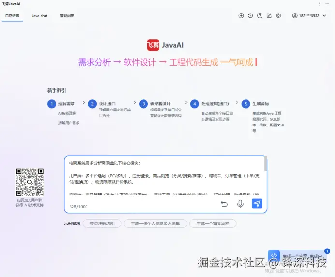Open settings gear icon in top bar
The image size is (335, 277).
pyautogui.click(x=278, y=15)
